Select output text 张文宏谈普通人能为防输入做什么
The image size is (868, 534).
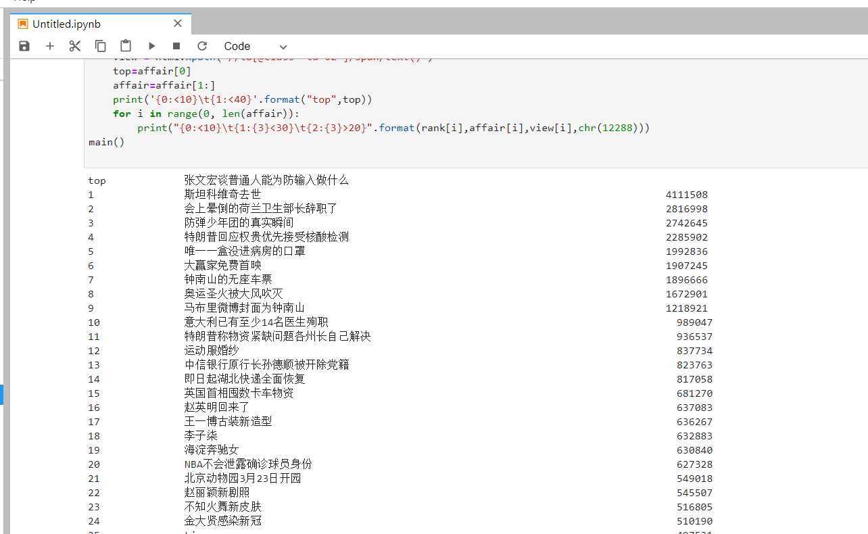coord(266,180)
